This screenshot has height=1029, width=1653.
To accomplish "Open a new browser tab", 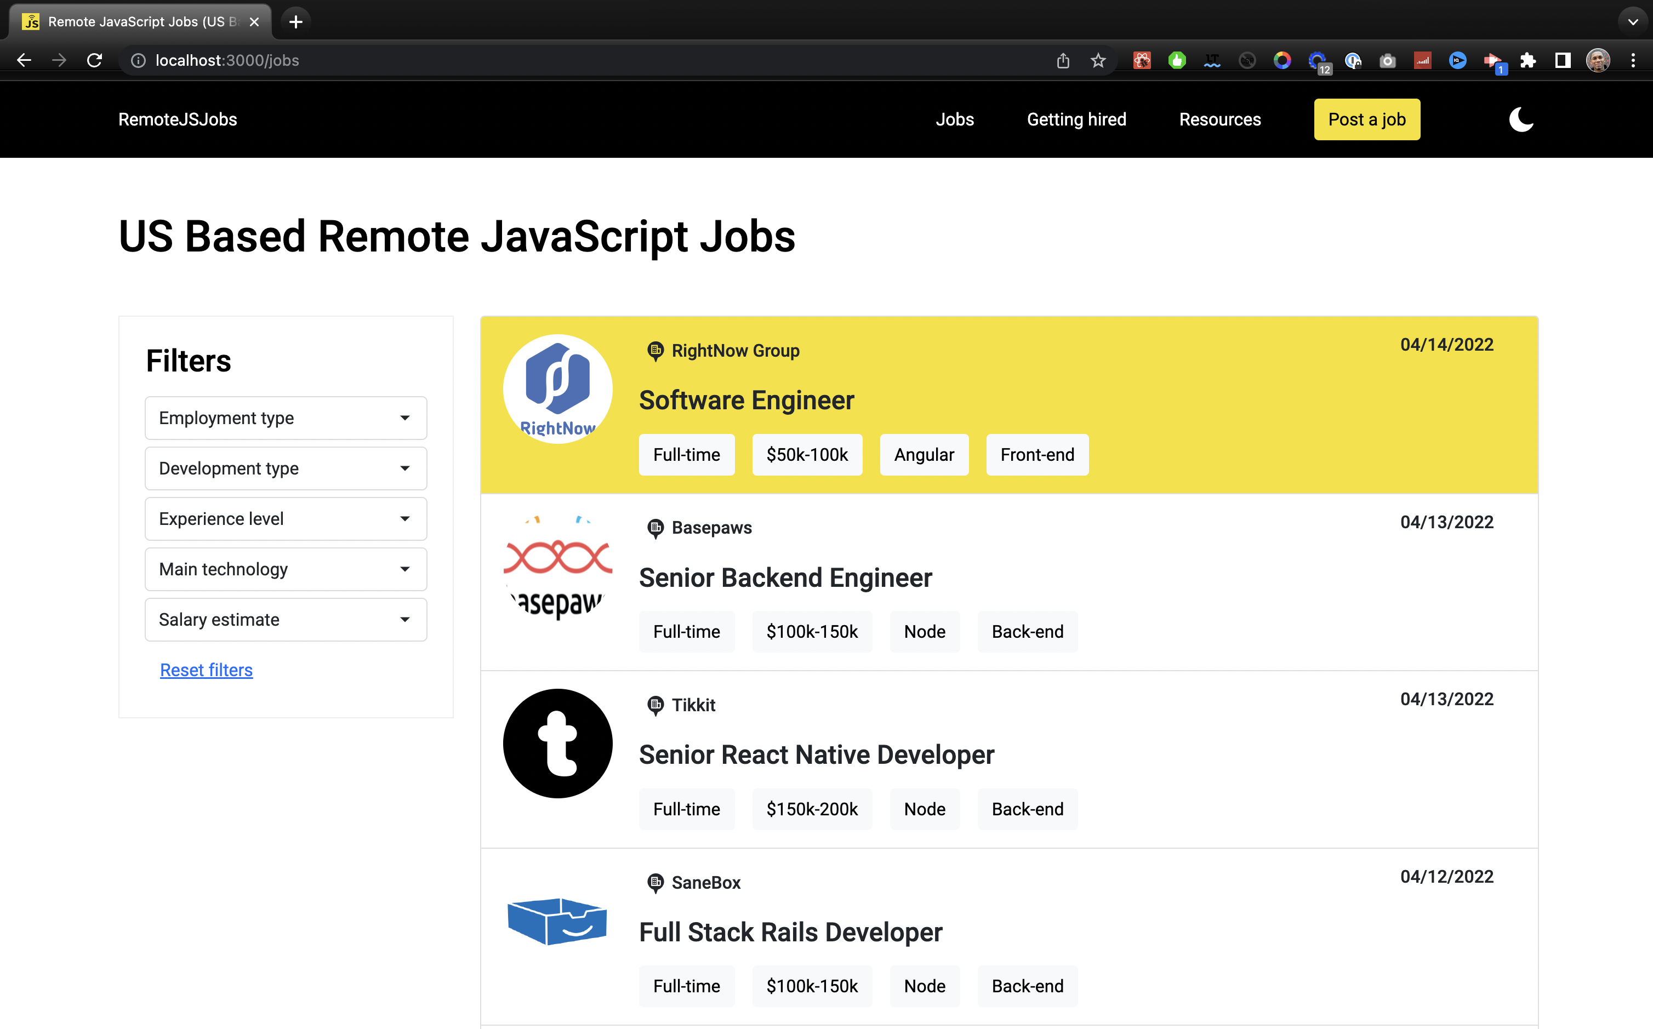I will [295, 22].
